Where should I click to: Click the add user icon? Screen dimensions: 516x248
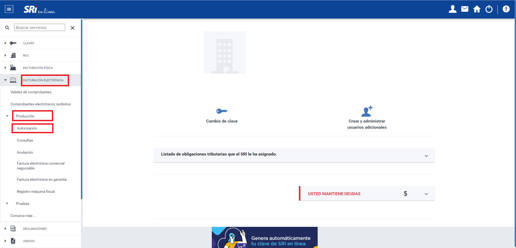(367, 111)
